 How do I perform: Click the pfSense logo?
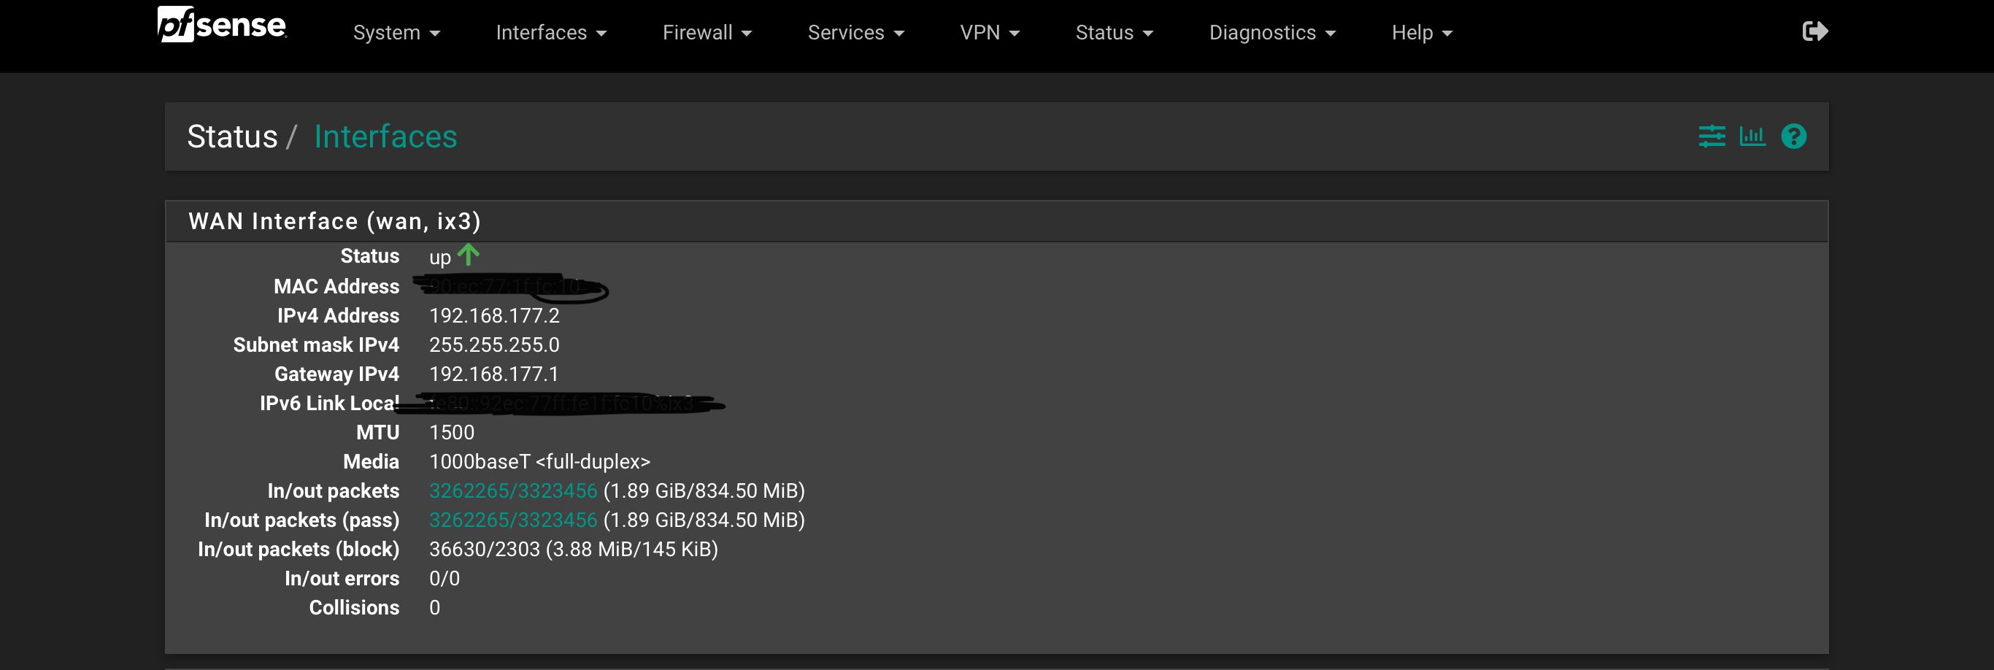pyautogui.click(x=222, y=24)
